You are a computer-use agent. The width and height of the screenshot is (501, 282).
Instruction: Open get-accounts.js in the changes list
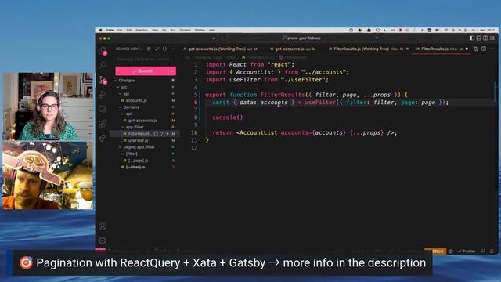[x=142, y=121]
